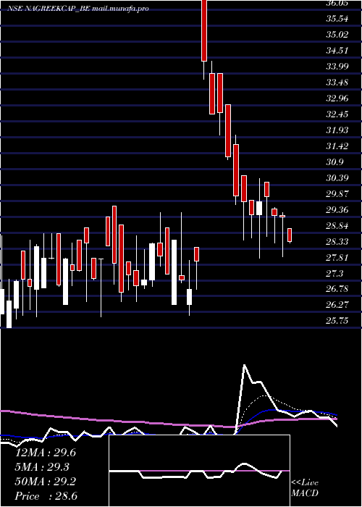Click the 32.96 price axis label
This screenshot has height=507, width=362.
point(337,99)
